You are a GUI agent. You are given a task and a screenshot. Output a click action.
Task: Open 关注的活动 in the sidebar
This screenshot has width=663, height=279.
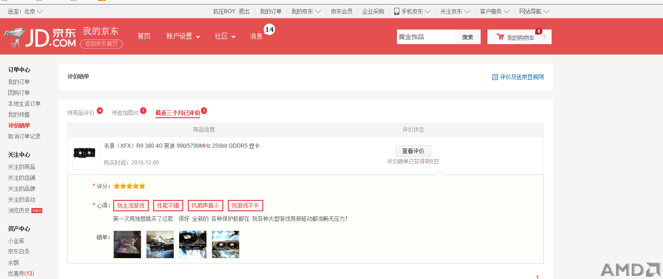click(22, 199)
